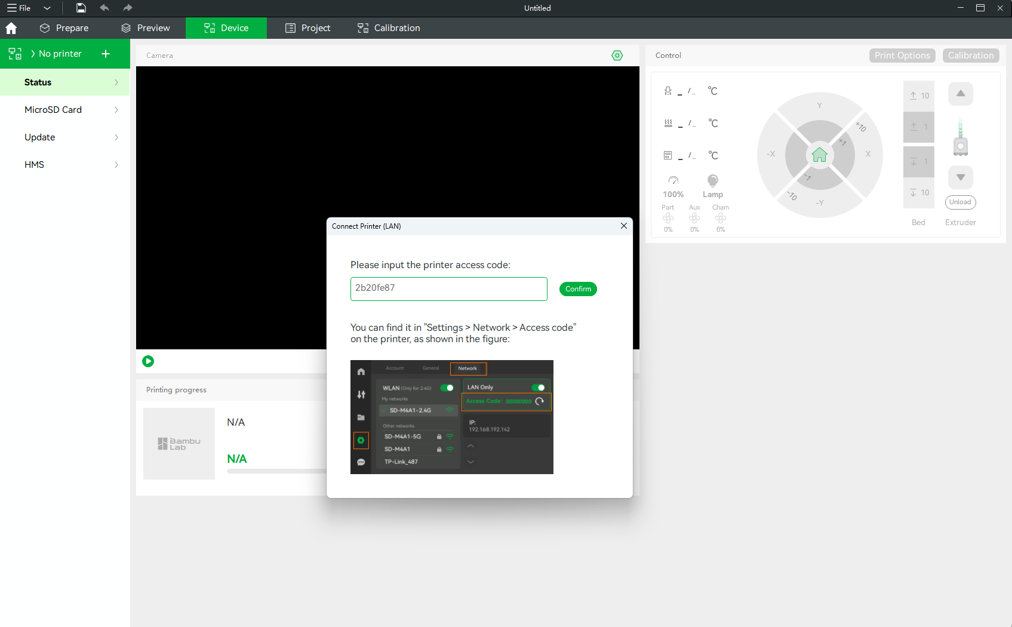Click the extruder down arrow
This screenshot has height=627, width=1012.
[x=960, y=177]
